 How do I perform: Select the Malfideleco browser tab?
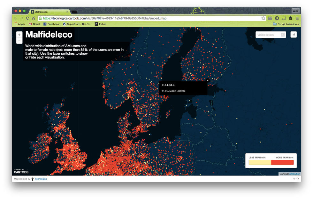point(48,11)
